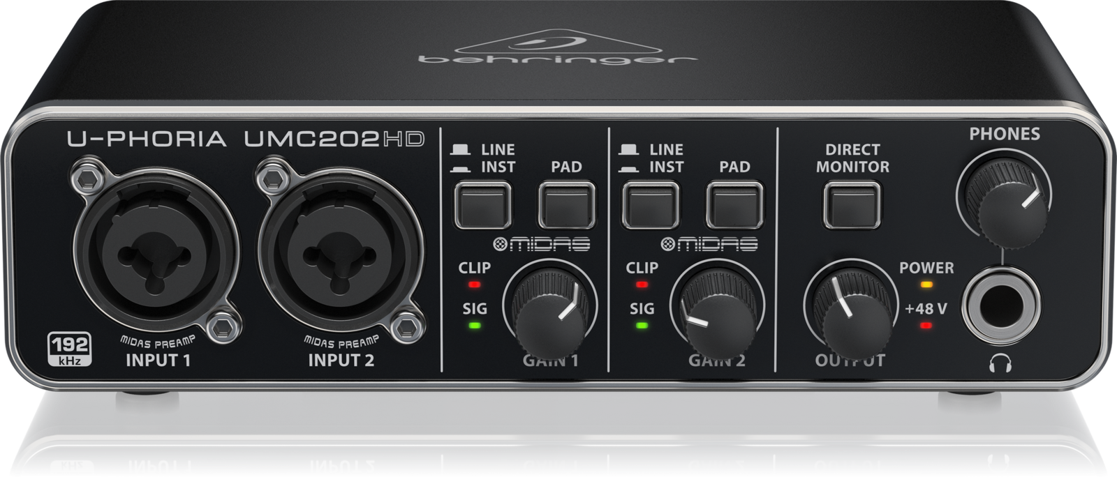The image size is (1117, 477).
Task: Click the "+48 V" label
Action: point(926,308)
